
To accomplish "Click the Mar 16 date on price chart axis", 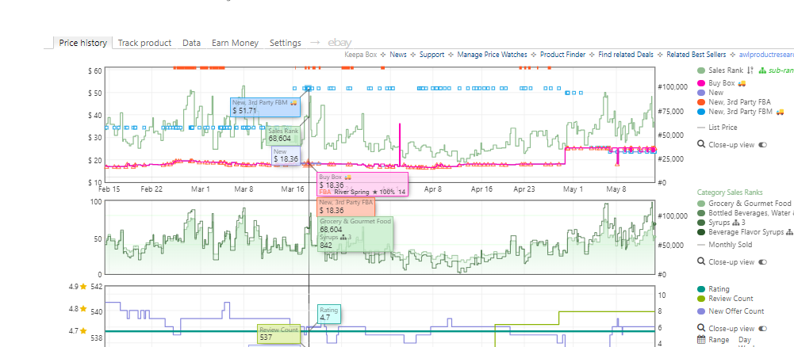I will coord(293,189).
